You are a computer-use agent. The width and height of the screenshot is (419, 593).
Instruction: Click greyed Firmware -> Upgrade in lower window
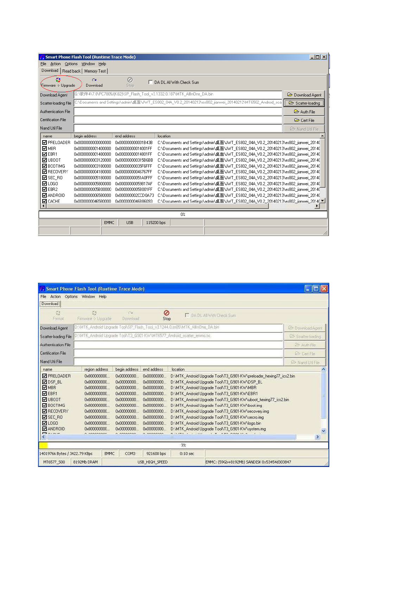point(94,316)
